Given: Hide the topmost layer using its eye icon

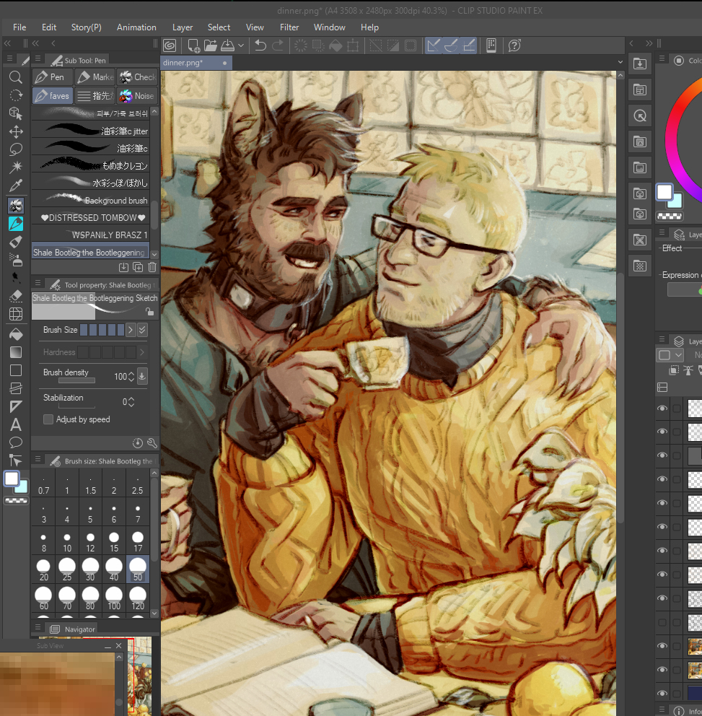Looking at the screenshot, I should [x=662, y=408].
